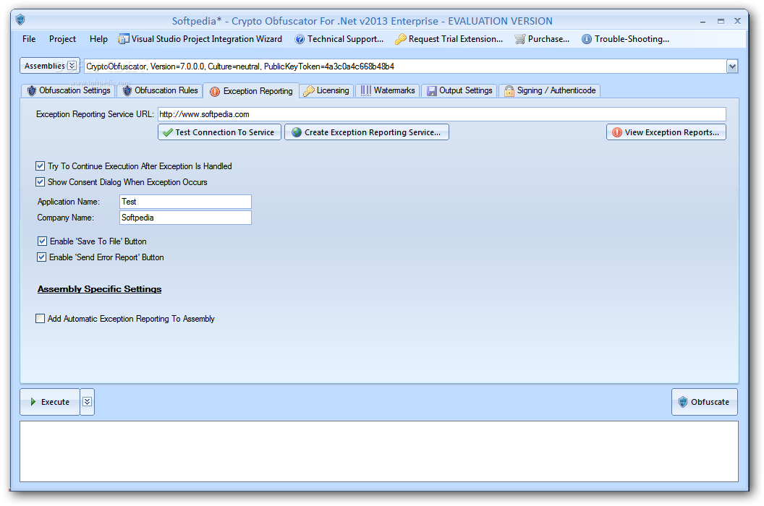This screenshot has height=506, width=764.
Task: Click Exception Reporting Service URL field
Action: click(x=442, y=114)
